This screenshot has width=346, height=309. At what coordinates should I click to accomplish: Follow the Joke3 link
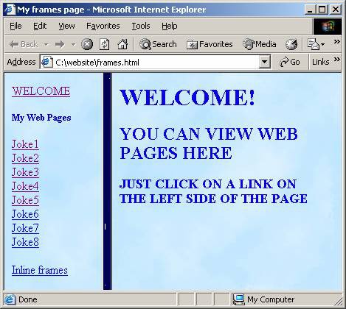[25, 172]
